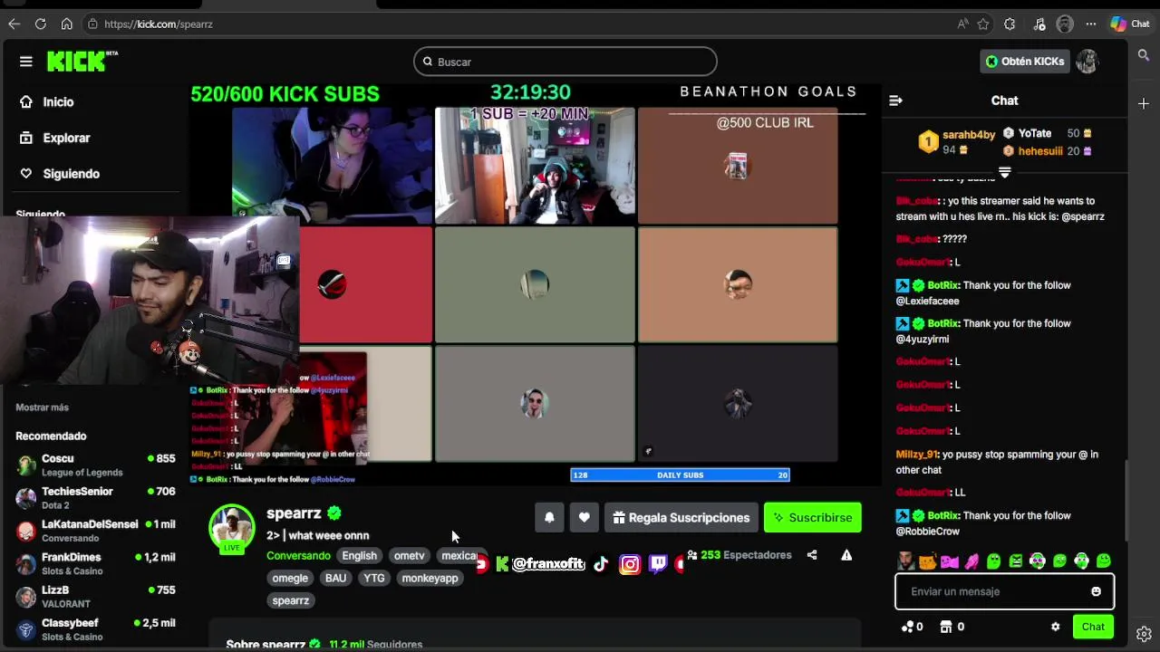Open the browser extensions puzzle icon

(1010, 24)
